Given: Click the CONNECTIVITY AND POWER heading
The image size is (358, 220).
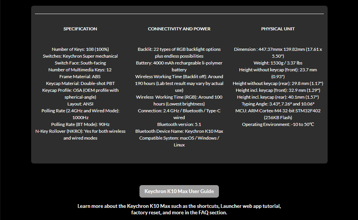Looking at the screenshot, I should (179, 29).
